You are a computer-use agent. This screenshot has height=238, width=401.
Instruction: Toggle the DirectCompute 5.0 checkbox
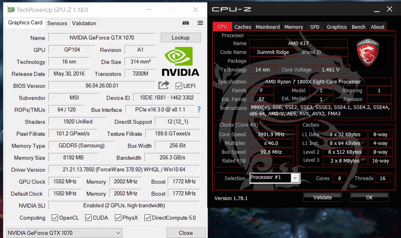pyautogui.click(x=148, y=218)
